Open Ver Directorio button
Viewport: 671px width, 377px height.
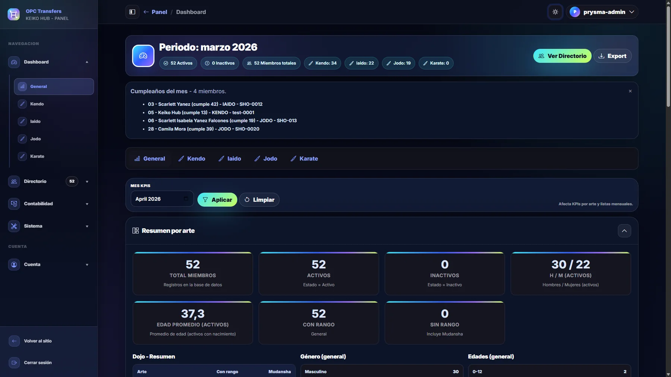pos(562,56)
